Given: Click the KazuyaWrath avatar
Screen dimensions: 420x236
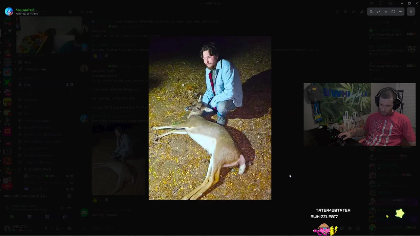Looking at the screenshot, I should coord(9,11).
